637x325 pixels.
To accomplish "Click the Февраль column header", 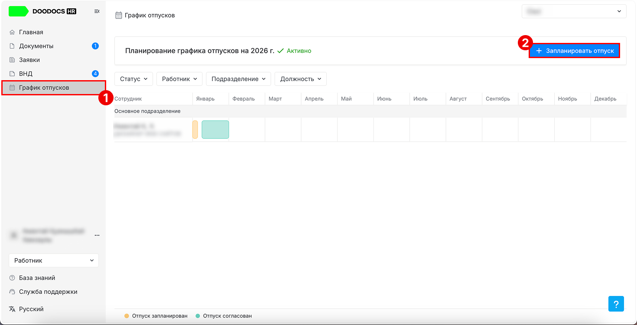I will [x=244, y=99].
